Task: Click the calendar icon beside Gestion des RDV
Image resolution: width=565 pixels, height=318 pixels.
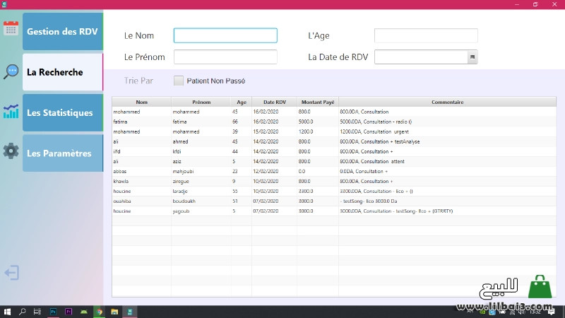Action: [x=11, y=28]
